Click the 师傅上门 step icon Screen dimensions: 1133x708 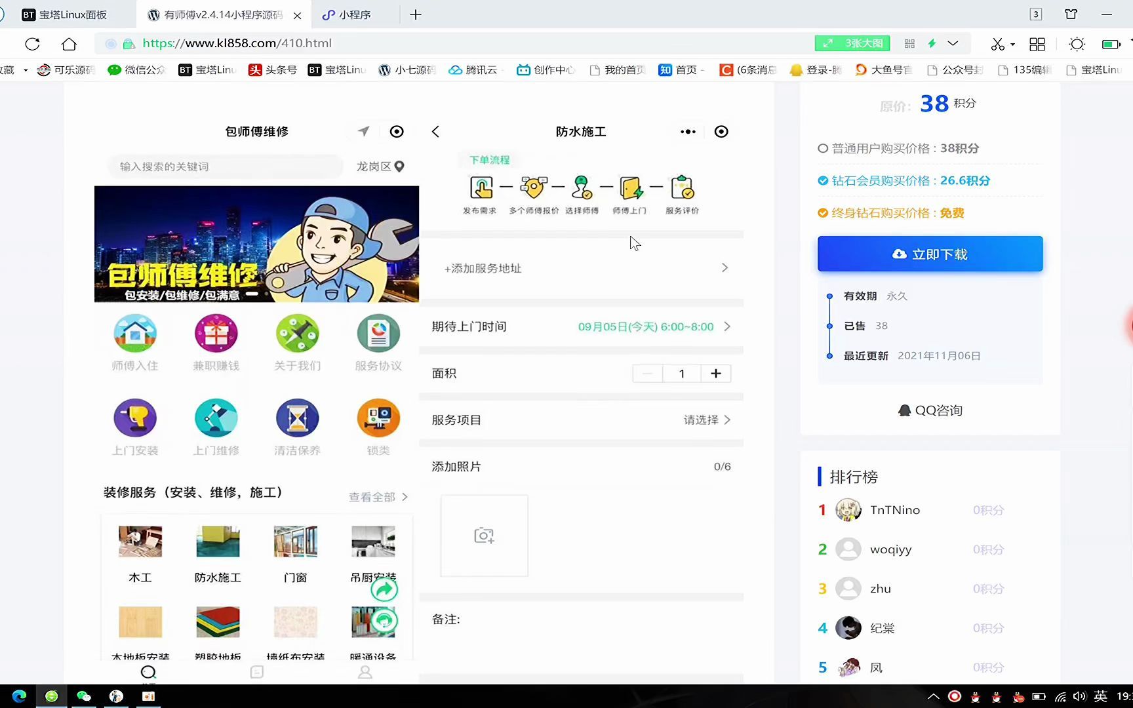tap(631, 188)
